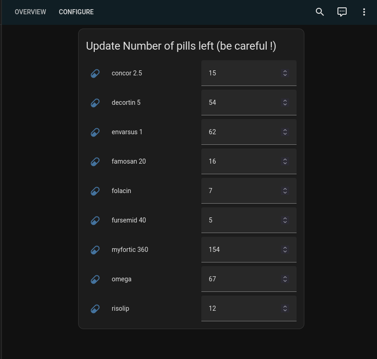The image size is (377, 359).
Task: Open search from the top bar
Action: (320, 12)
